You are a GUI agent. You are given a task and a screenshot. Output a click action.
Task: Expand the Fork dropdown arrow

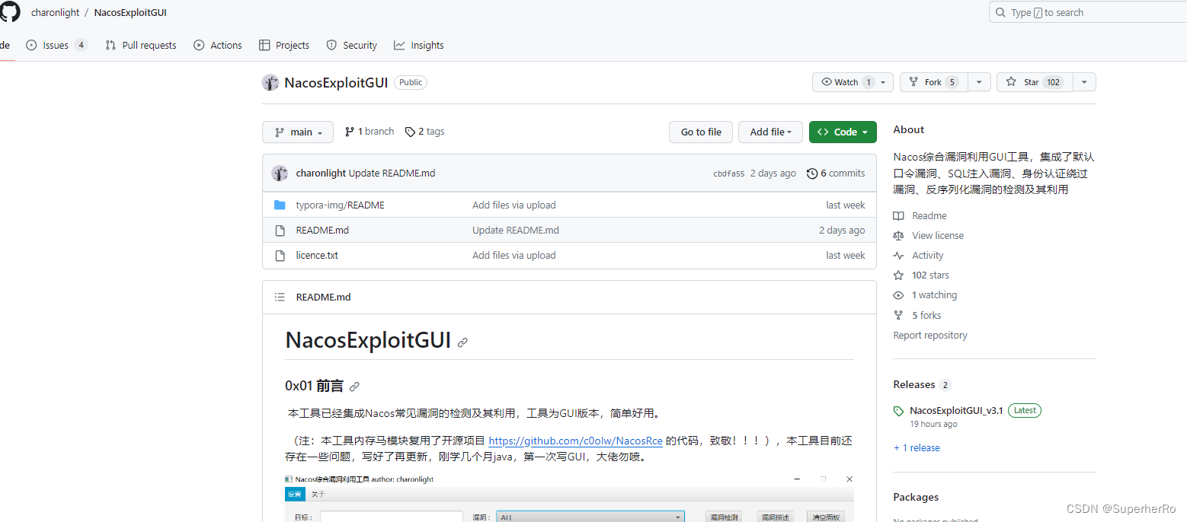pyautogui.click(x=980, y=82)
